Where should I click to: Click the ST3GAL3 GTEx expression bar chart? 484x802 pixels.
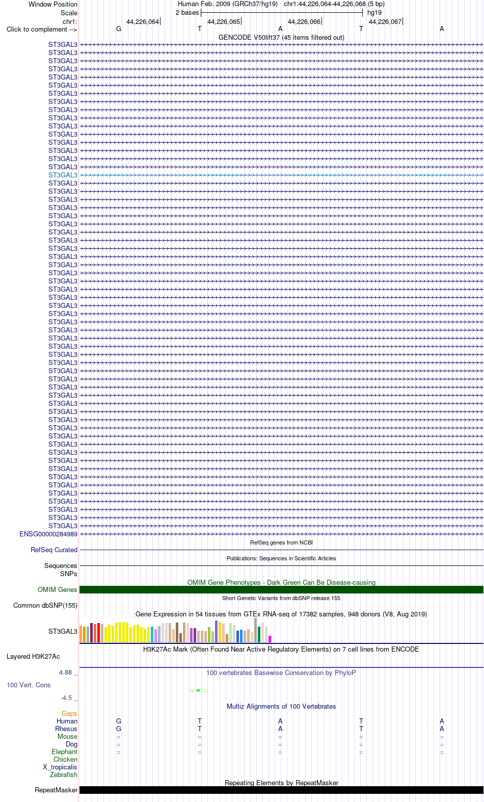(x=176, y=630)
